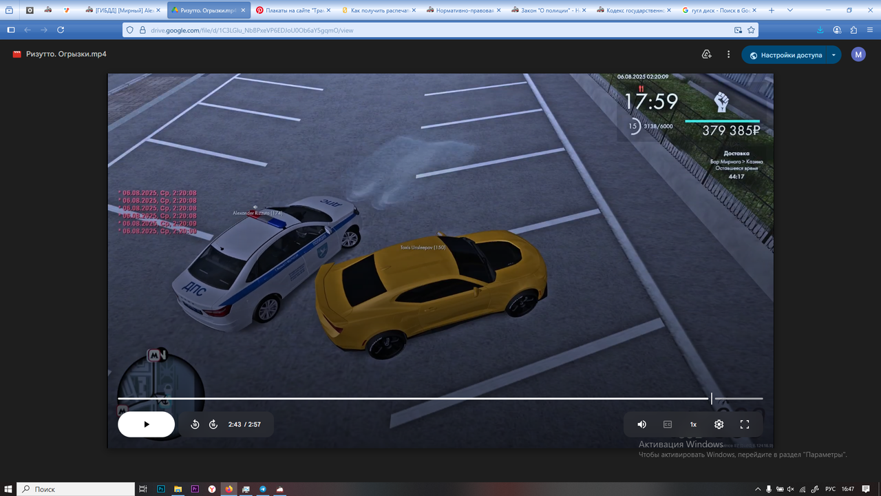Open Windows Task View
The height and width of the screenshot is (496, 881).
click(x=143, y=489)
